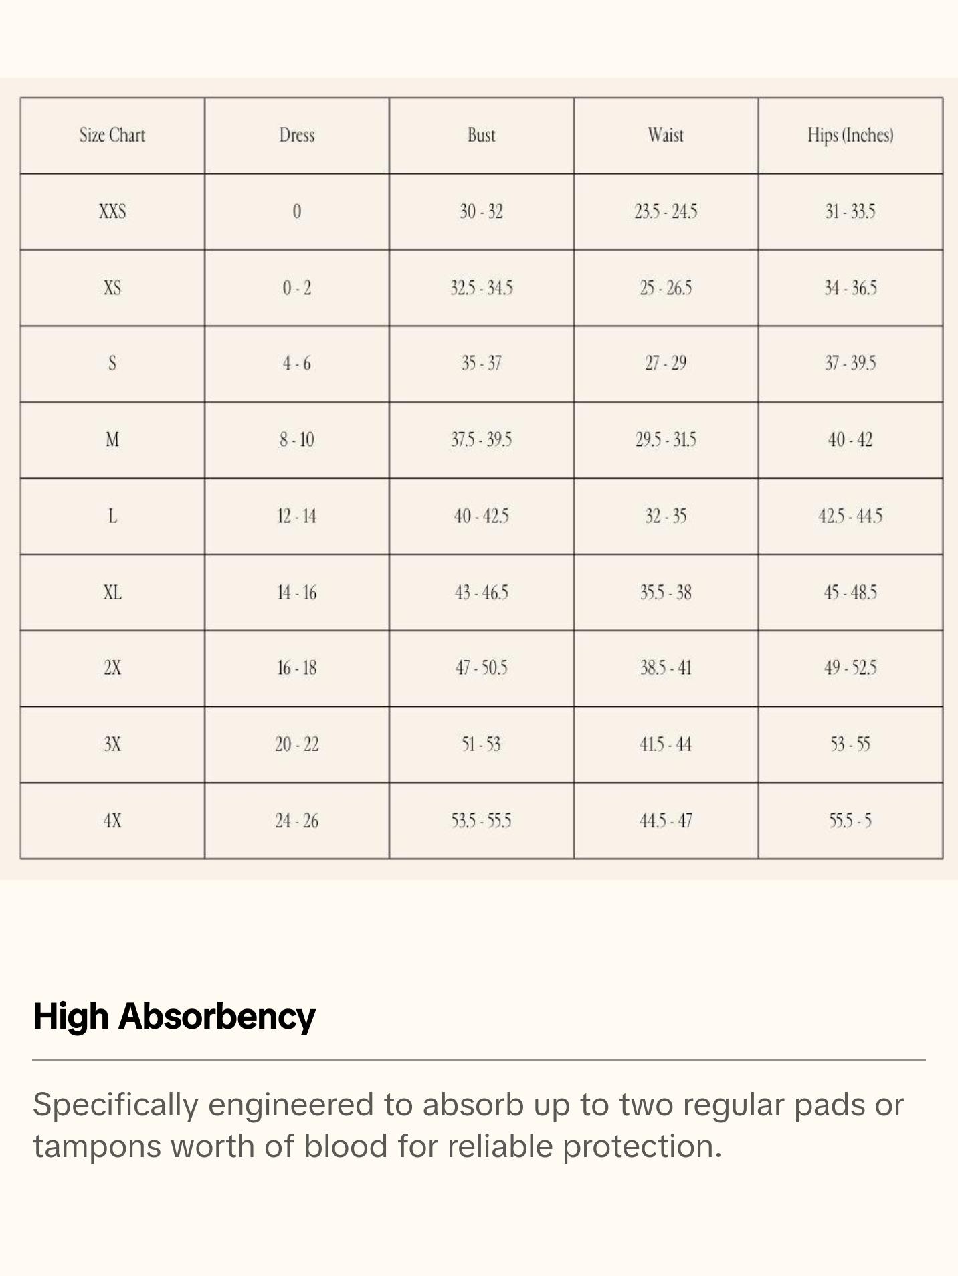Click dress size 24 - 26 cell
The width and height of the screenshot is (958, 1276).
(x=297, y=821)
